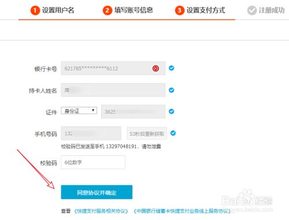Viewport: 289px width, 220px height.
Task: Click the checkmark next to resend code button
Action: click(173, 133)
